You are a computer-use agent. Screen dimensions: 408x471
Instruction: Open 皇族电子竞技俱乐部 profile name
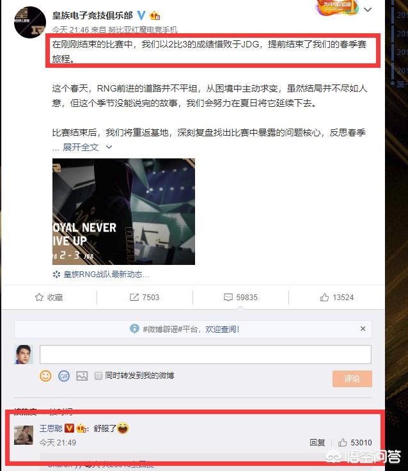coord(93,15)
